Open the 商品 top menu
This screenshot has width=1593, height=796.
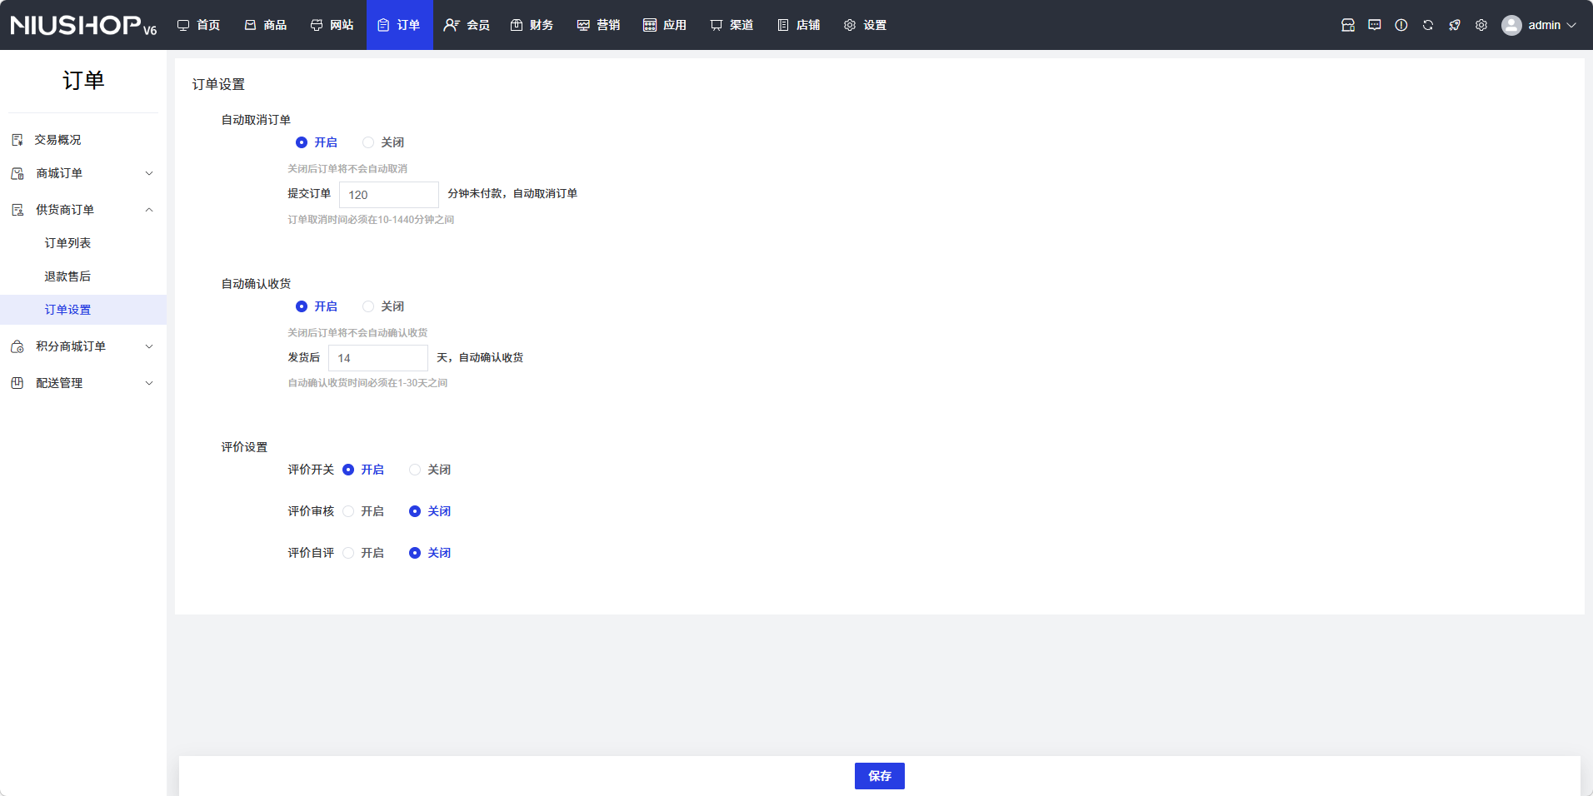point(267,25)
